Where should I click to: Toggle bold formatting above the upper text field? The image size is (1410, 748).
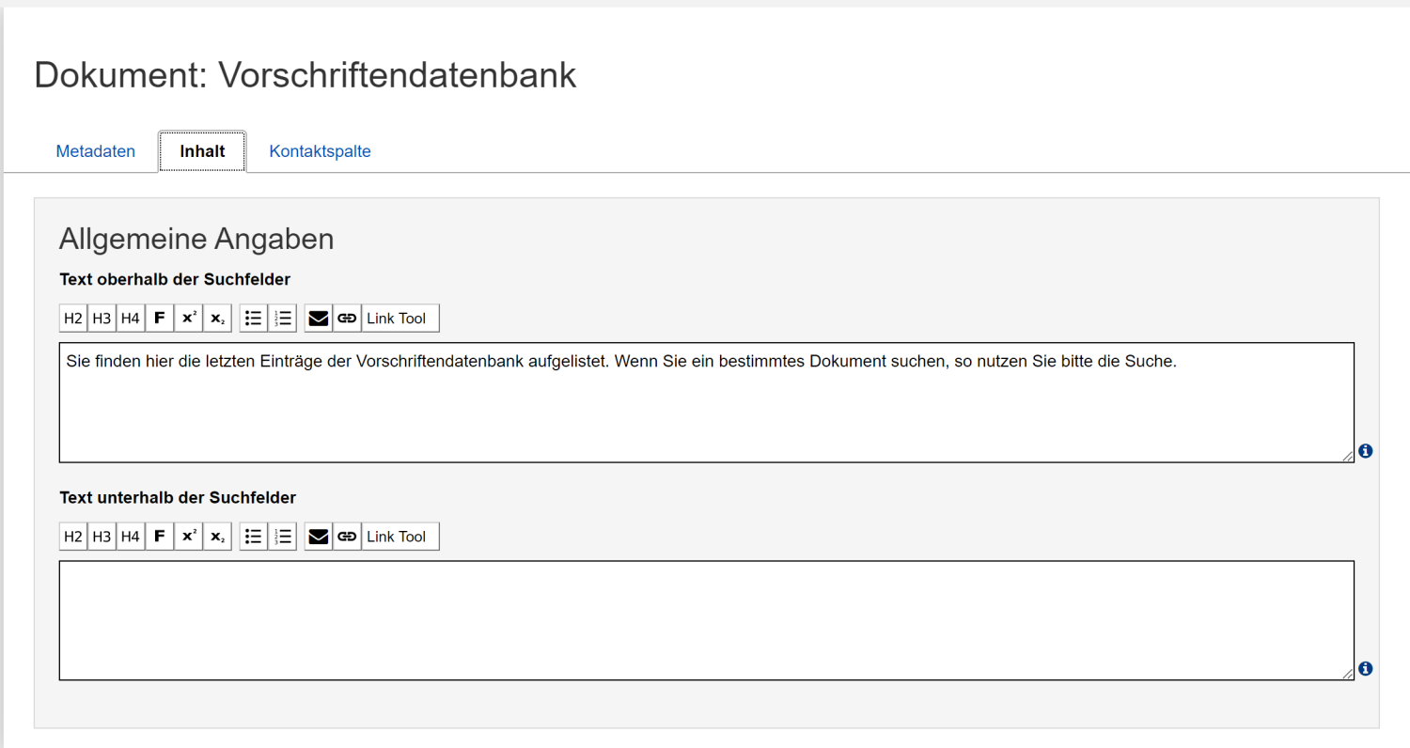point(159,318)
